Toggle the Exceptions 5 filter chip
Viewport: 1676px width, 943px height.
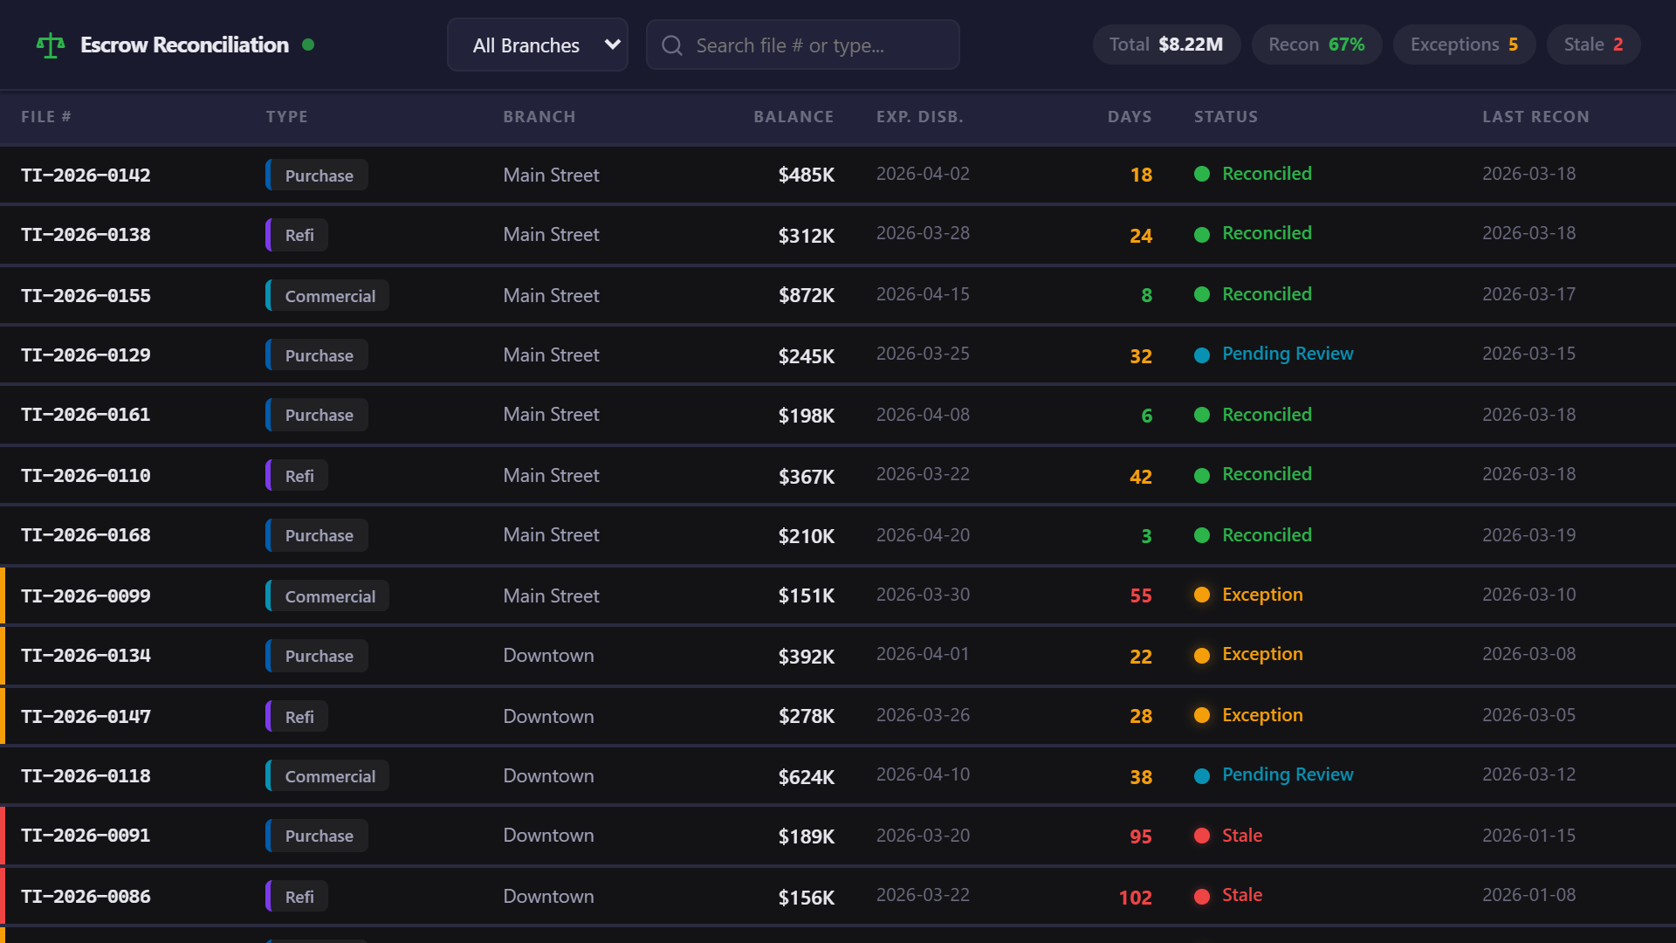click(1463, 45)
